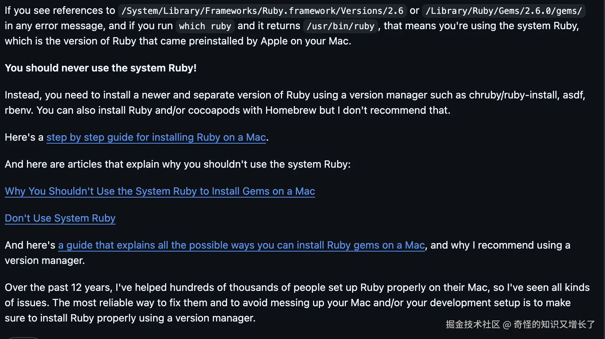The image size is (605, 339).
Task: Click the "And here are articles that explain" sentence
Action: click(177, 164)
